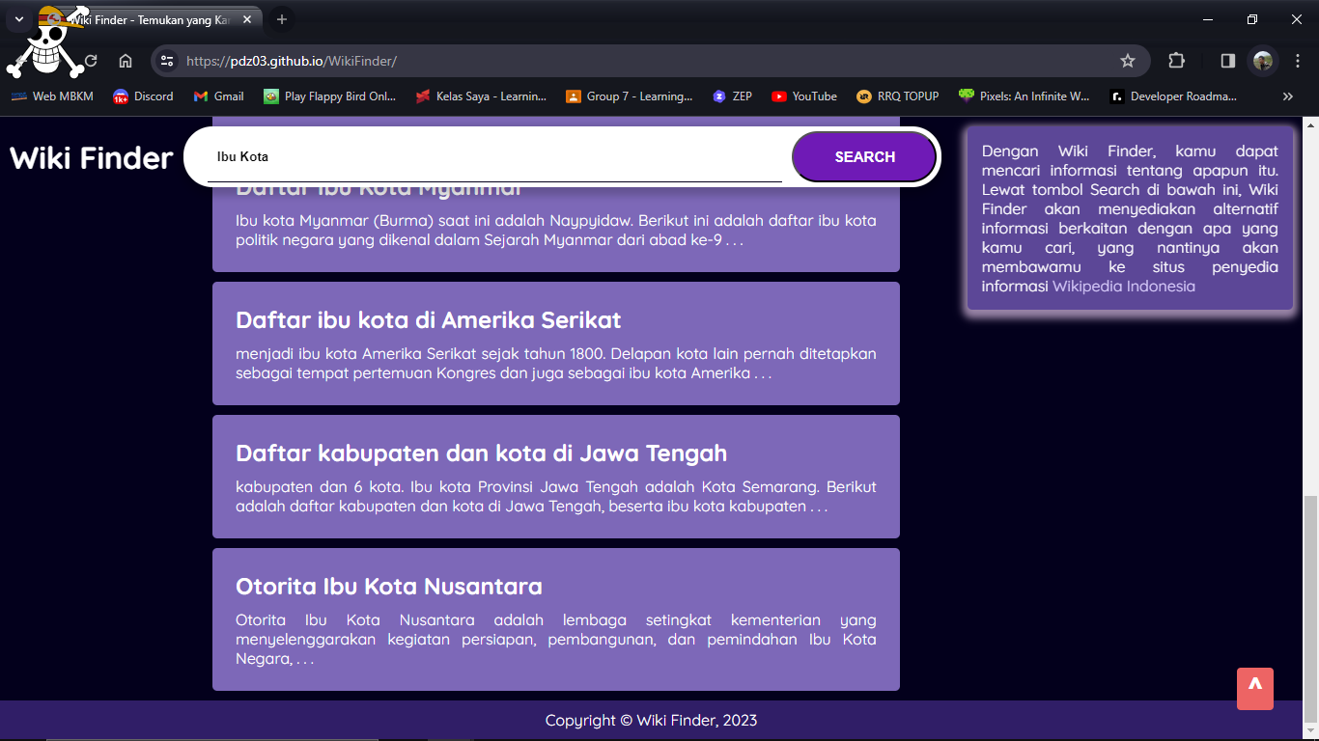
Task: Open the Extensions puzzle menu
Action: [1176, 61]
